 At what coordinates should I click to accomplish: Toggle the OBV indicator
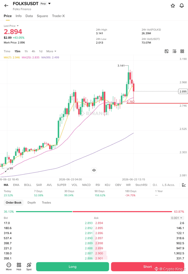(118, 185)
